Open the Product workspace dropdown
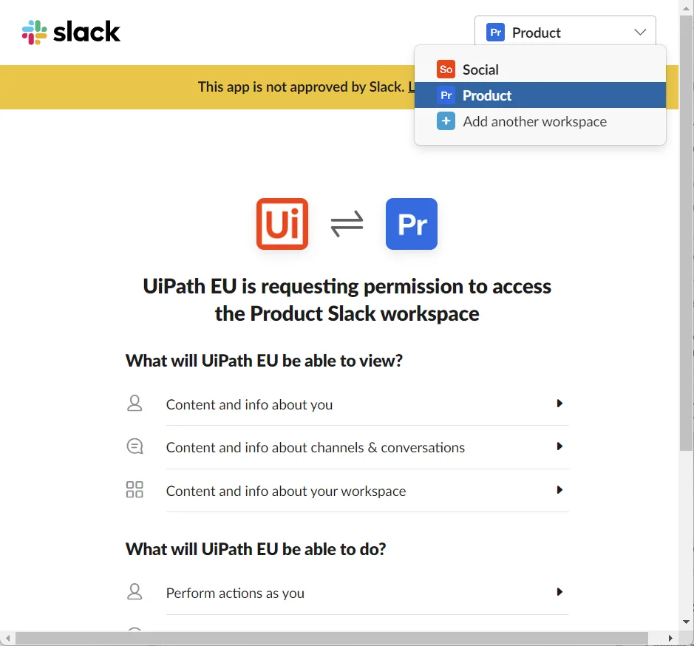This screenshot has height=646, width=694. [565, 33]
